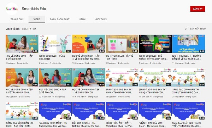The height and width of the screenshot is (128, 212).
Task: Open thumbnail of Giá treo trang trí video
Action: click(x=189, y=111)
